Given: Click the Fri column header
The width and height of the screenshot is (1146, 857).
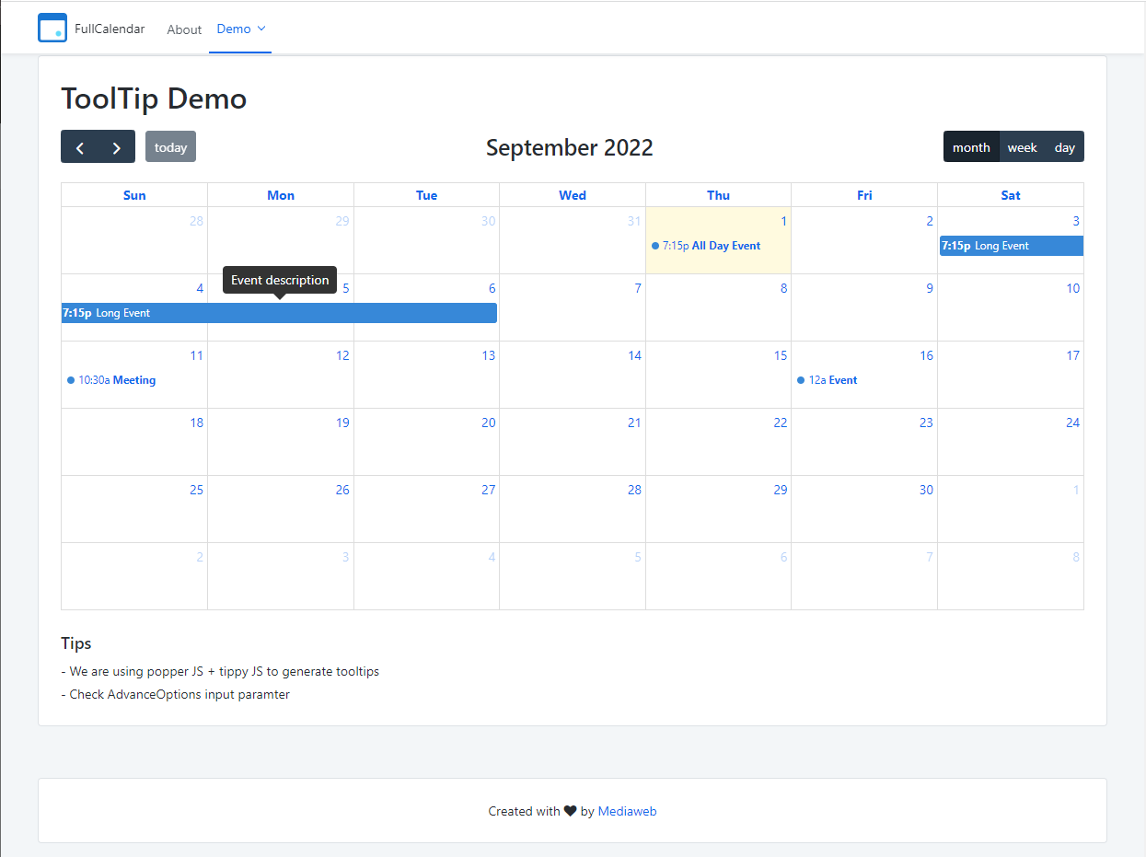Looking at the screenshot, I should coord(864,195).
